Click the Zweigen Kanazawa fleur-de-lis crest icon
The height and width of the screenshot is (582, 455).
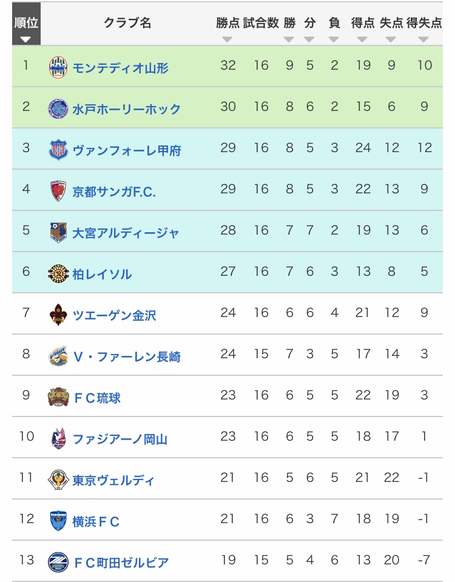click(58, 315)
